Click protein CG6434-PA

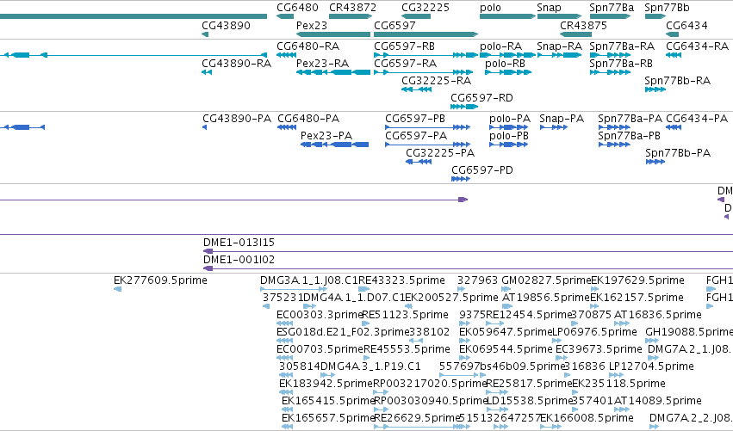tap(697, 119)
